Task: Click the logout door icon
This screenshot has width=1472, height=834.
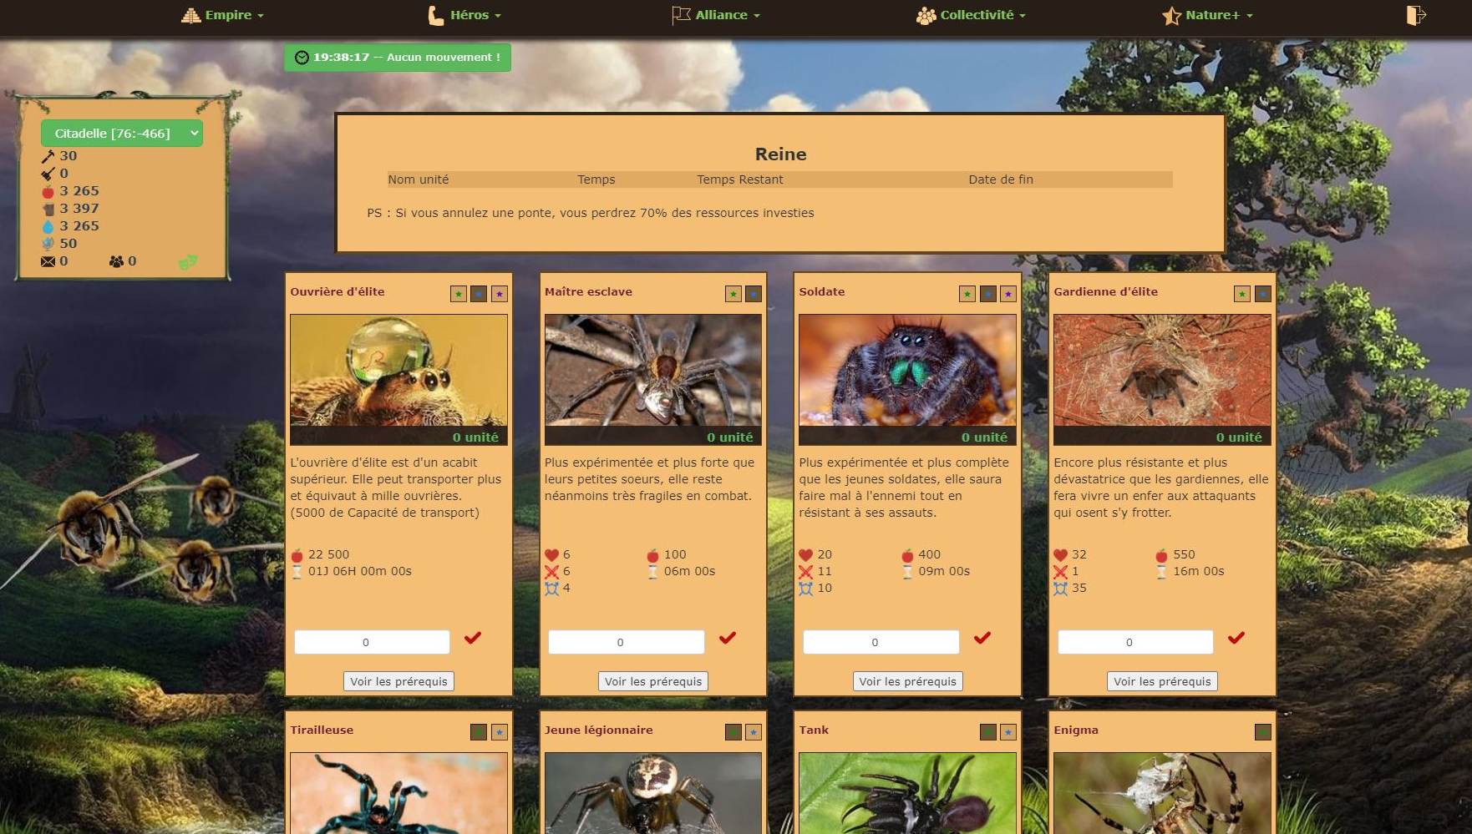Action: pos(1415,15)
